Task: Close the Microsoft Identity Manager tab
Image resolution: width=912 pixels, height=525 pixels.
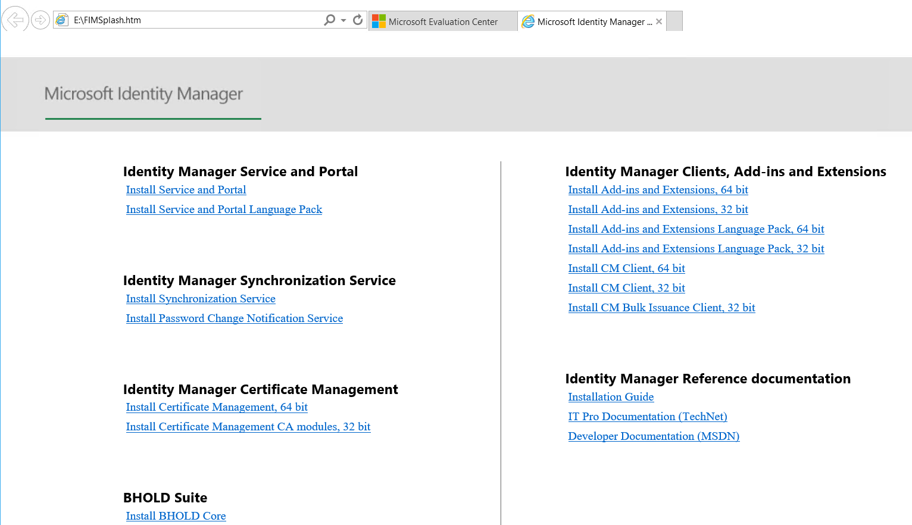Action: coord(659,21)
